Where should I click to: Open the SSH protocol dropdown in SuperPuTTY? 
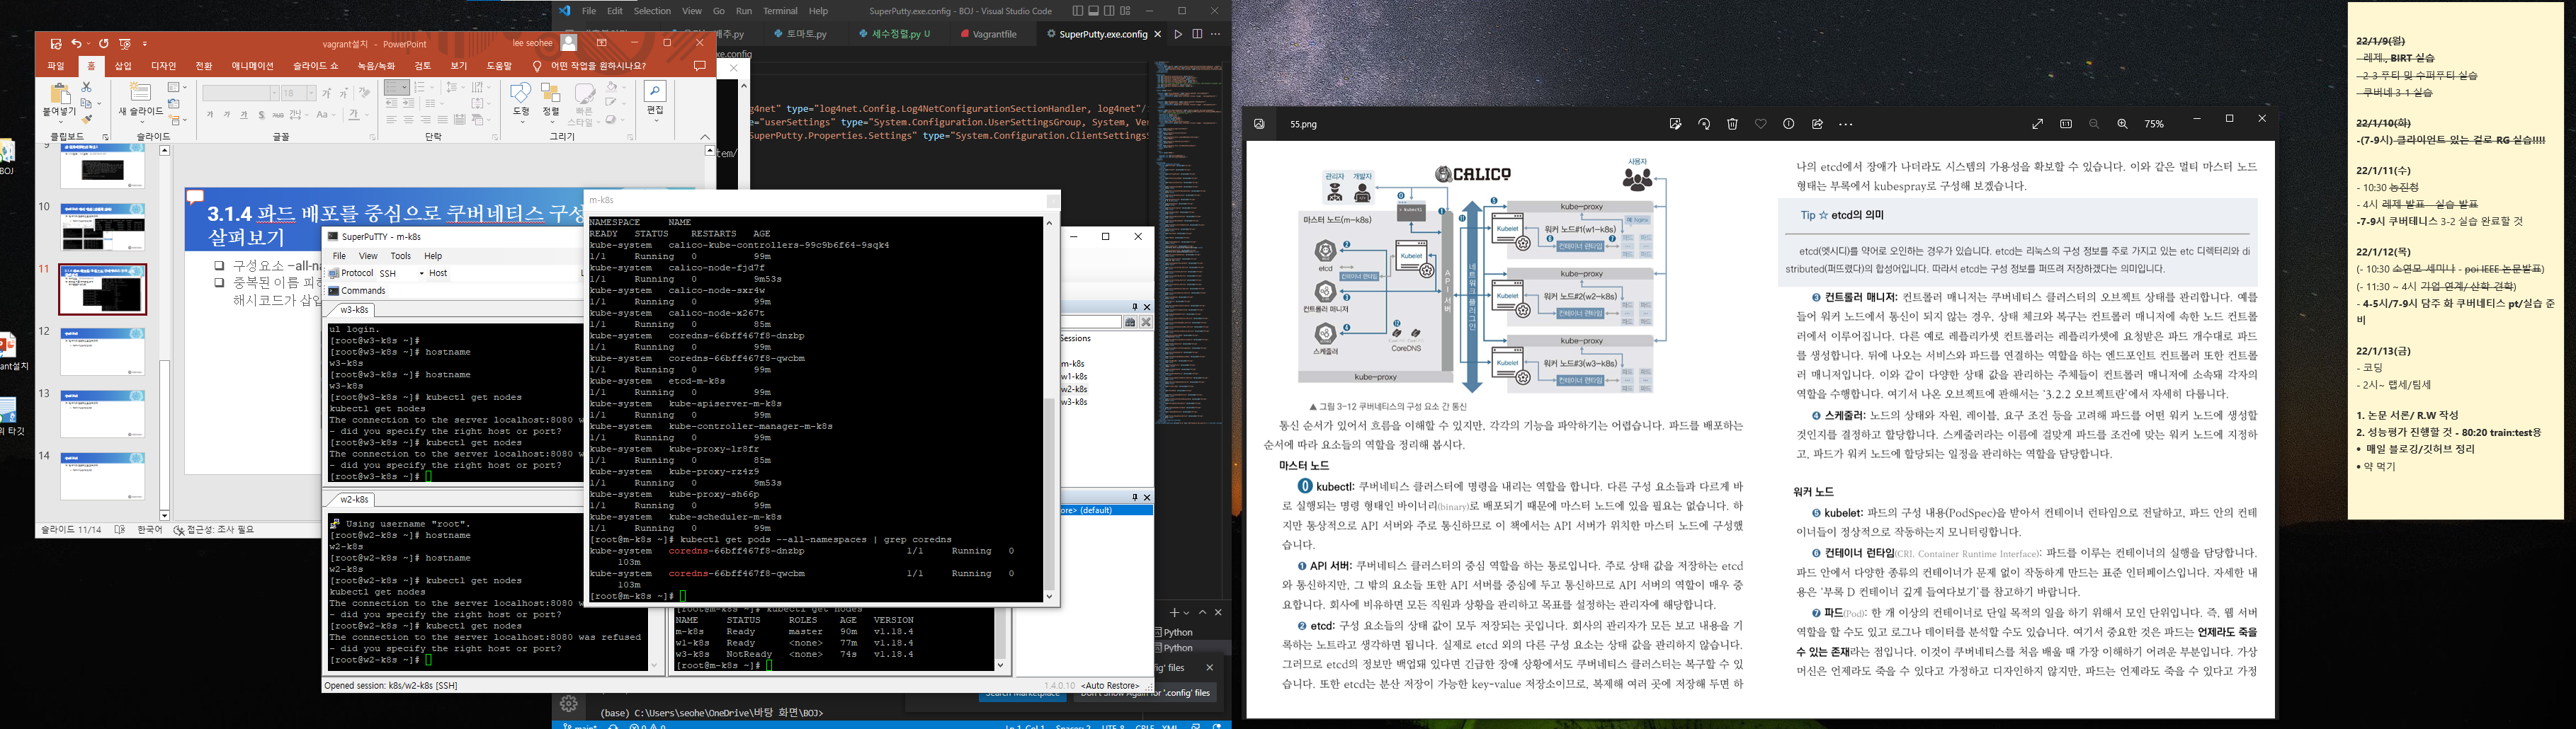421,272
